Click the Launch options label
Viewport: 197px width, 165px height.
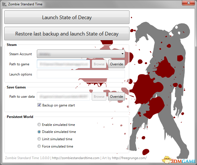pyautogui.click(x=21, y=74)
